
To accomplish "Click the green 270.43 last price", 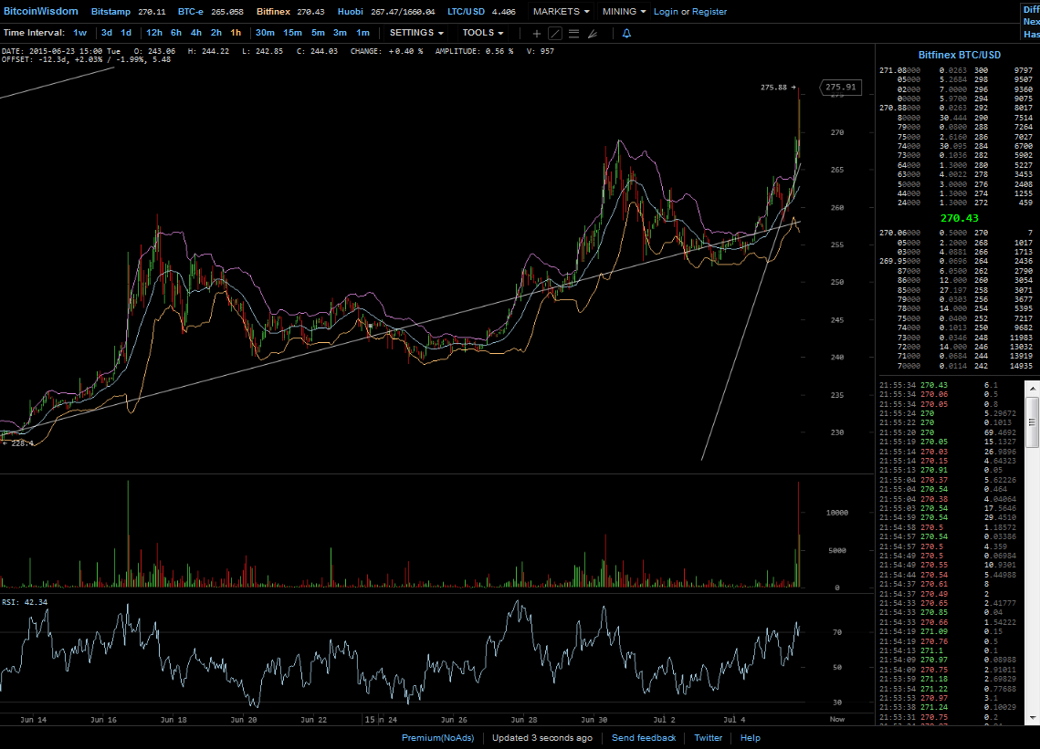I will click(x=959, y=218).
